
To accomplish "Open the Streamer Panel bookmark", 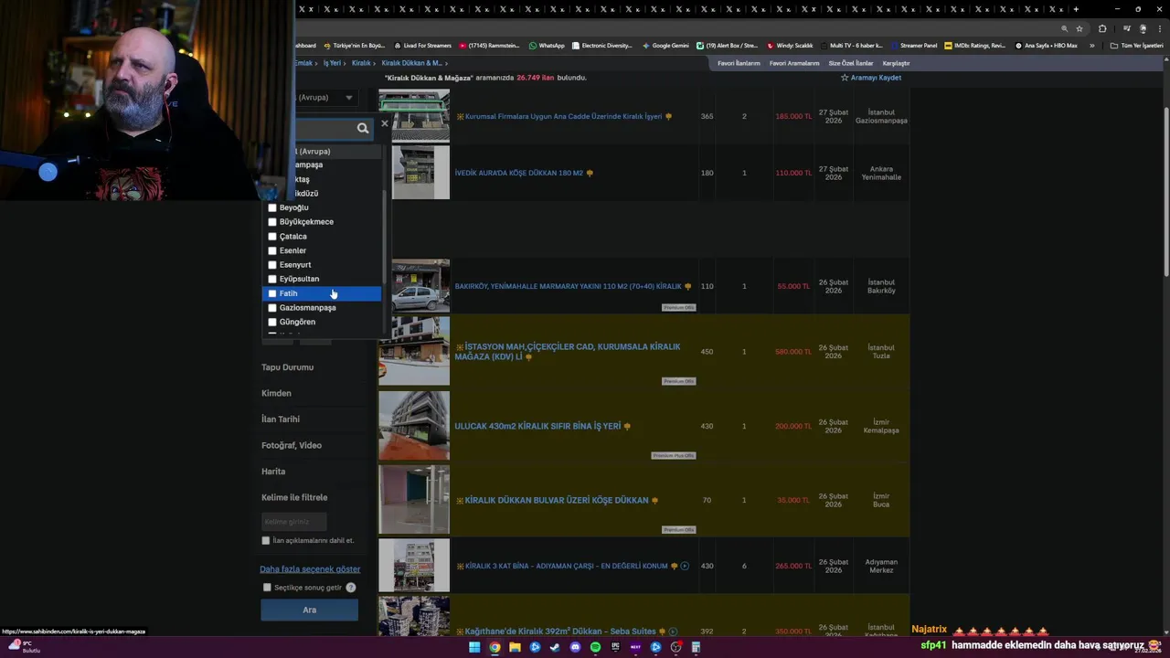I will click(913, 45).
